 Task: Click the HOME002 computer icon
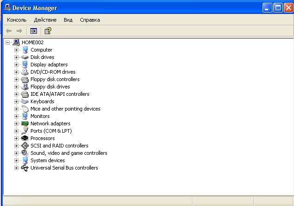(16, 42)
